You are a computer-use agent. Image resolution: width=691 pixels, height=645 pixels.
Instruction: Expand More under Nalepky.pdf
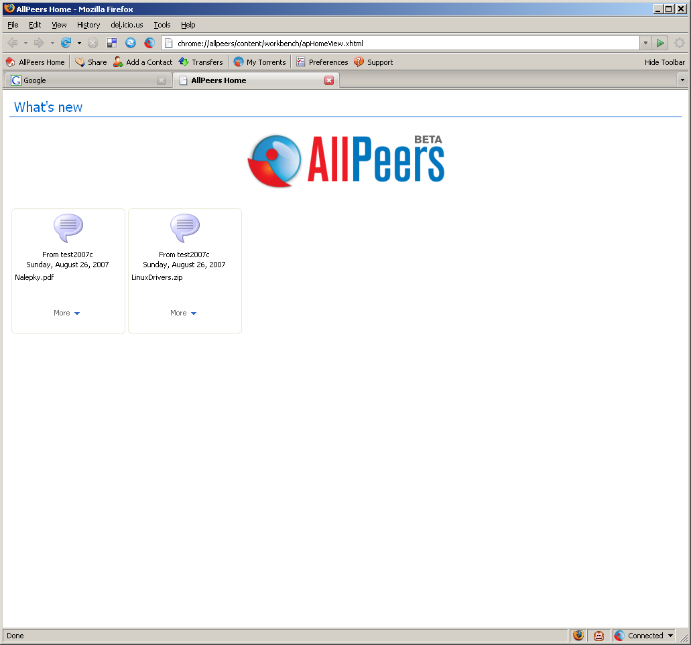[x=66, y=313]
